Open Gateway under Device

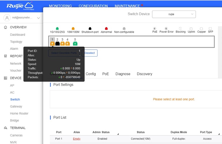[16, 106]
